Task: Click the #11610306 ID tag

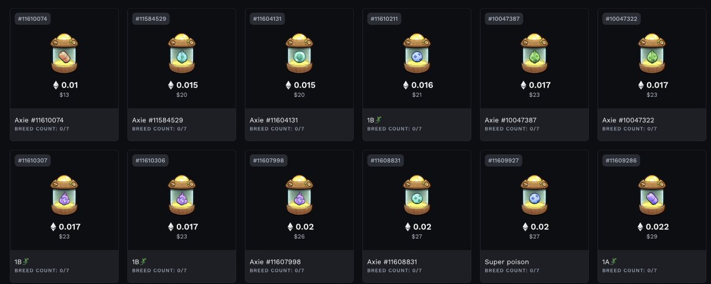Action: click(151, 161)
